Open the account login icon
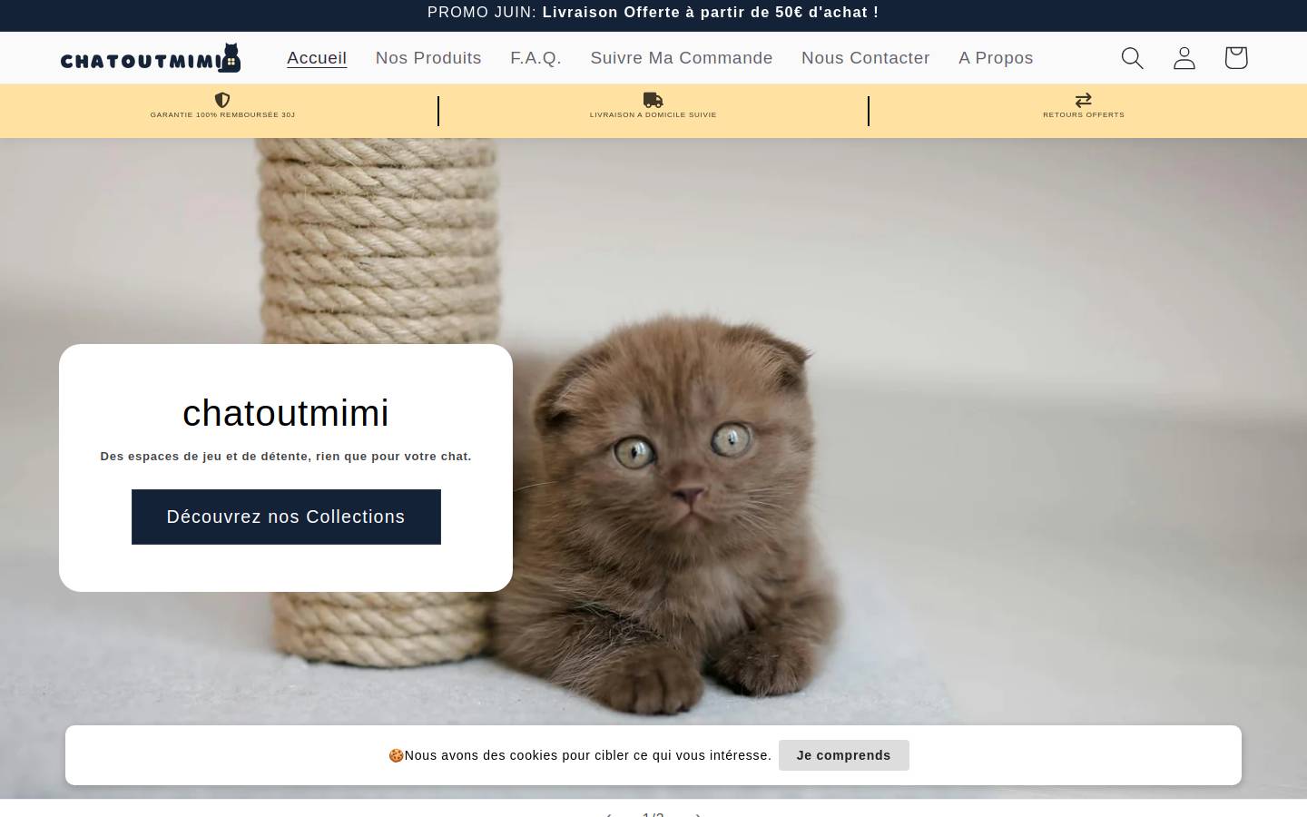The height and width of the screenshot is (817, 1307). coord(1184,58)
